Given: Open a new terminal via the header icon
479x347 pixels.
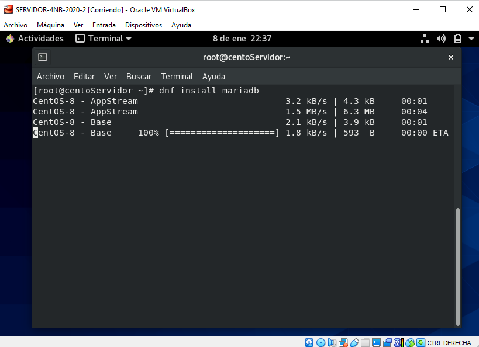Looking at the screenshot, I should [x=42, y=57].
